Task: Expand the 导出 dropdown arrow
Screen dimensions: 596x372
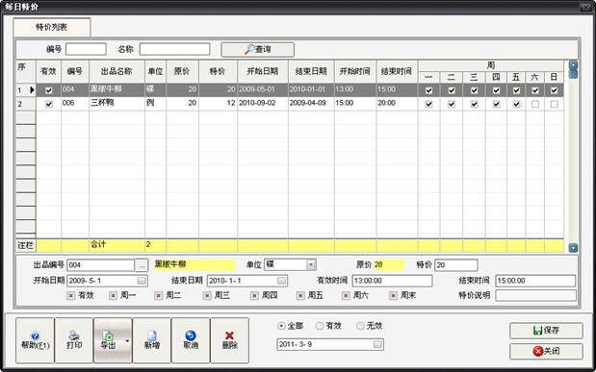Action: coord(127,341)
